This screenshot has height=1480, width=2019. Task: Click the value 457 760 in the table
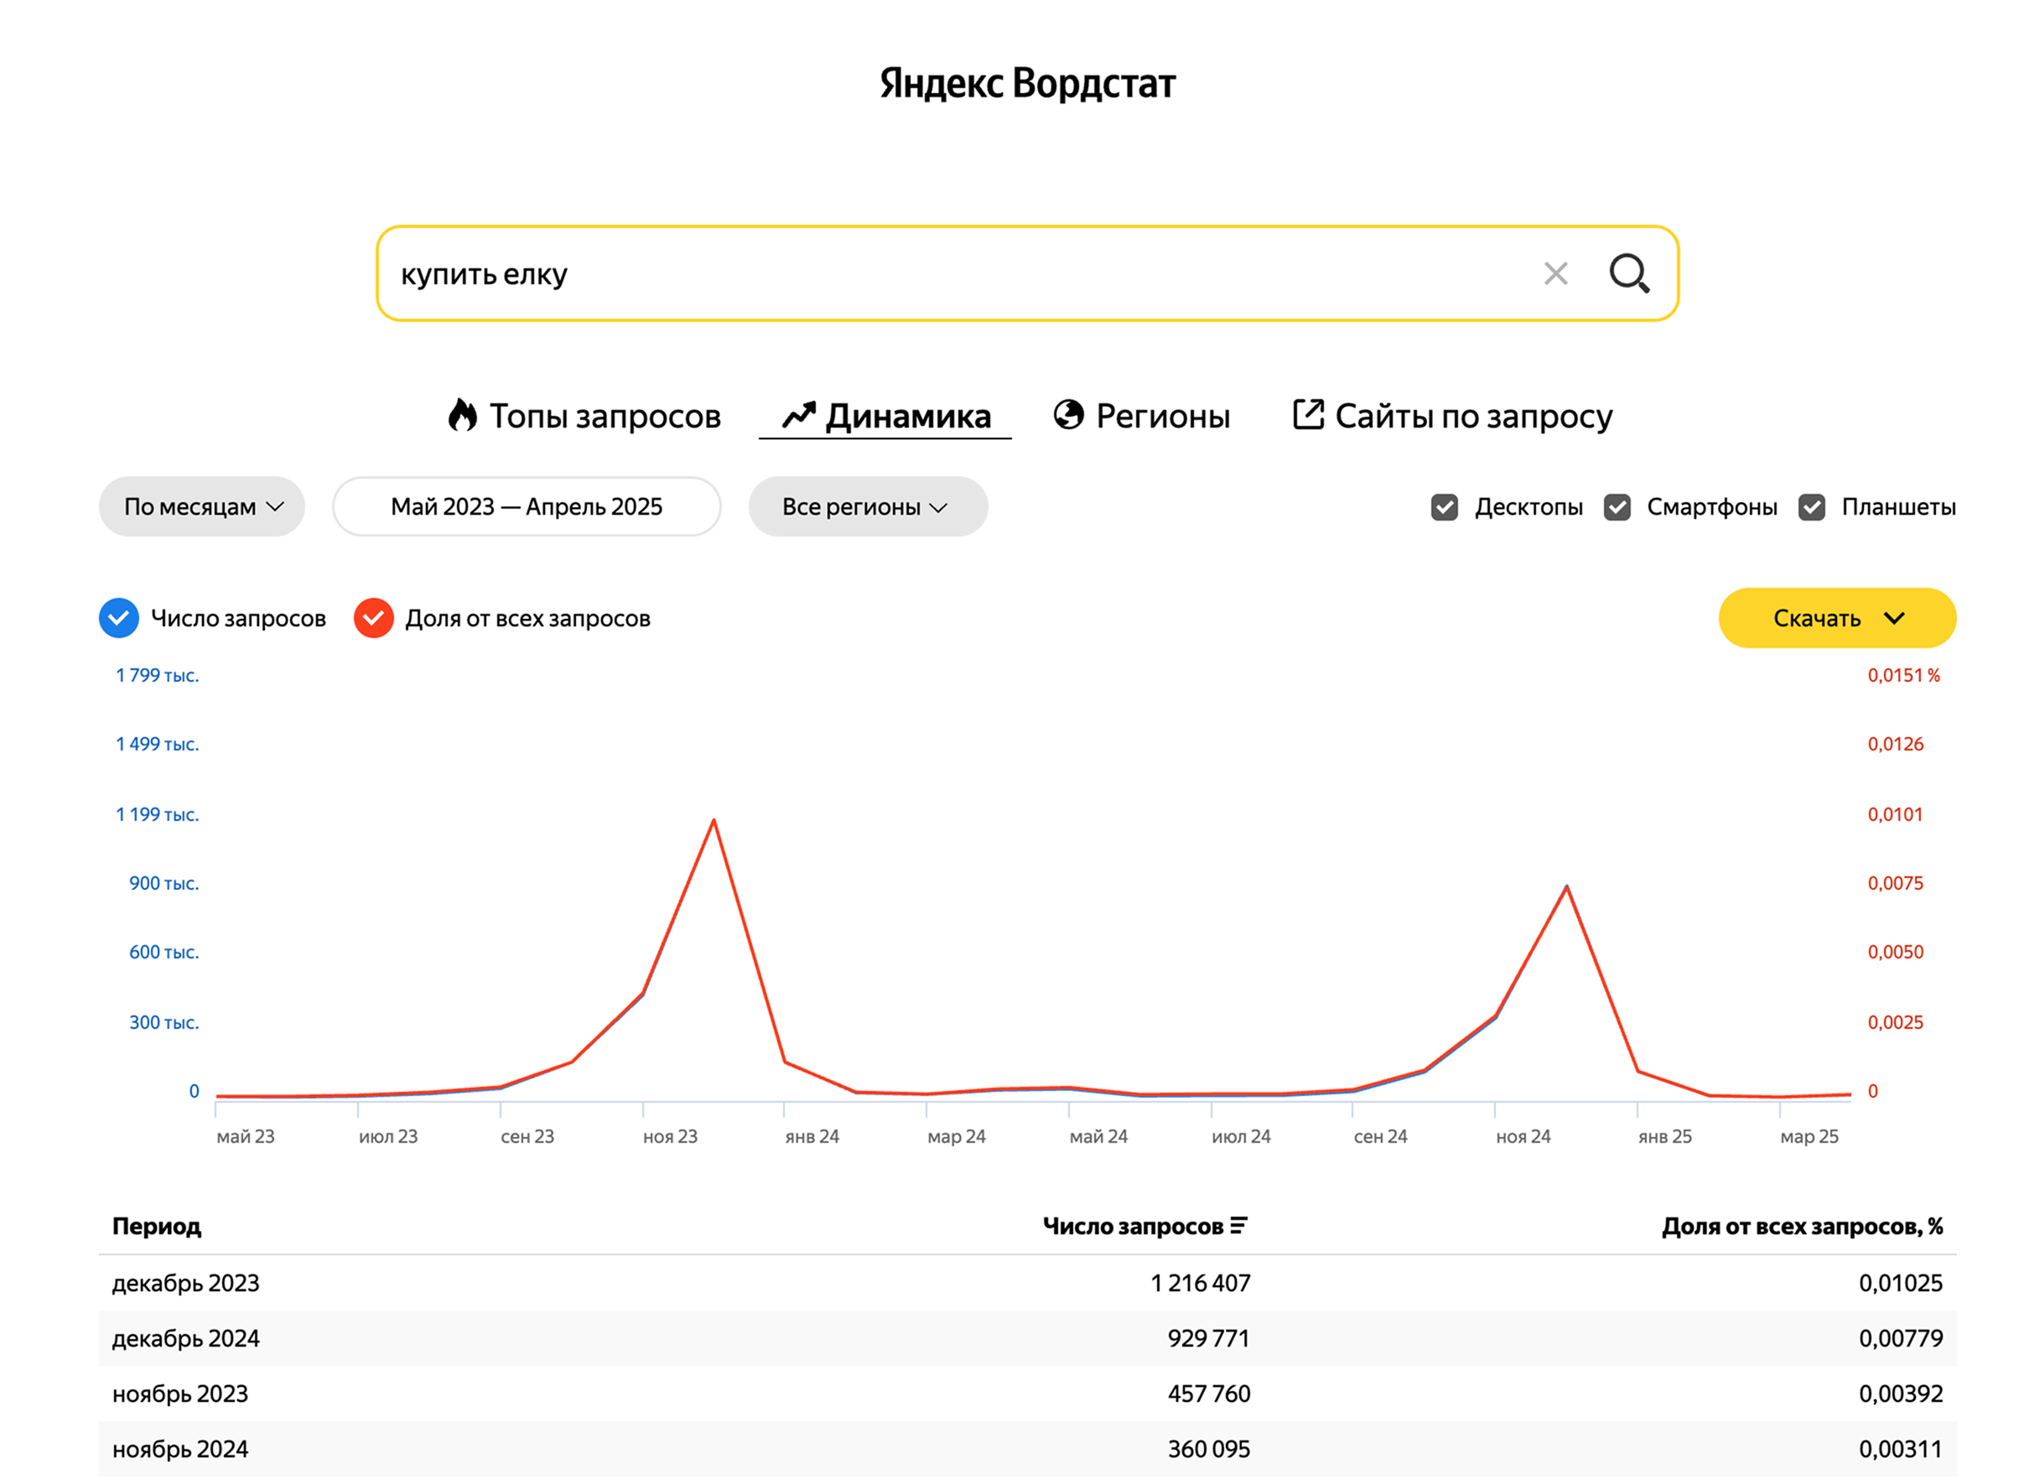point(1208,1395)
